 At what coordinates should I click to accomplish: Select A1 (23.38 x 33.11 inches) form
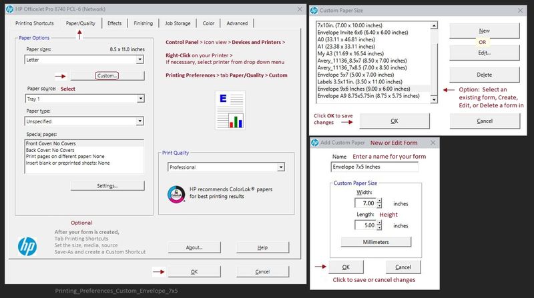[373, 47]
